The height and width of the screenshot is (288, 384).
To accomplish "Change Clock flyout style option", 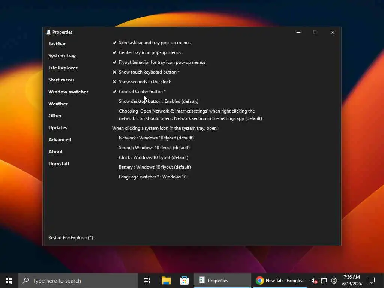I will point(153,157).
